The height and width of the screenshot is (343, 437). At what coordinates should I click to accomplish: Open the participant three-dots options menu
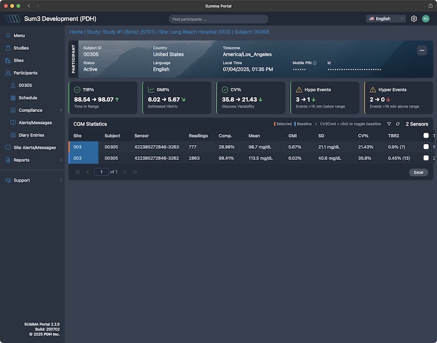422,50
